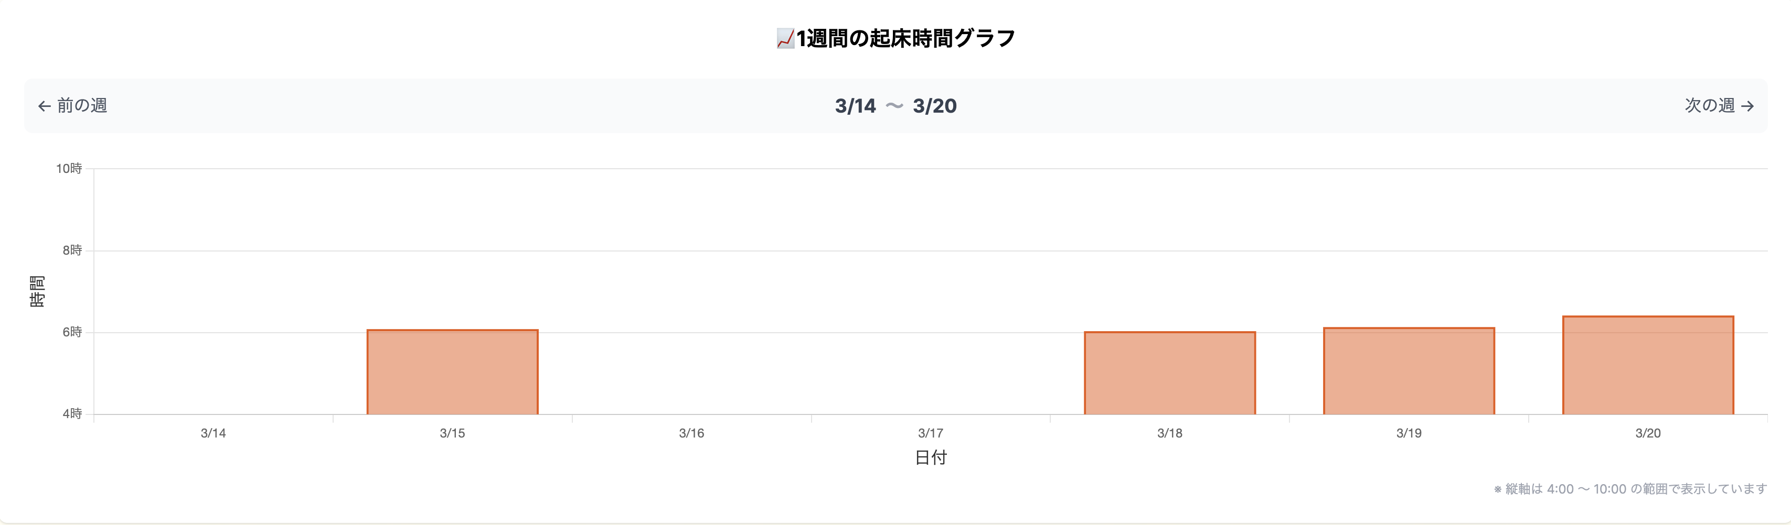
Task: Expand the 日付 axis options
Action: [932, 457]
